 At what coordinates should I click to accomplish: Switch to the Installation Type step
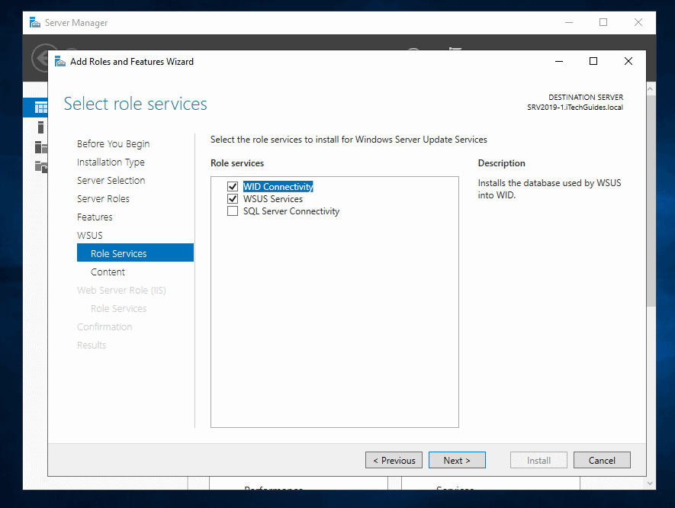tap(111, 162)
